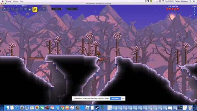Open iTunes from the dock

[x=72, y=108]
